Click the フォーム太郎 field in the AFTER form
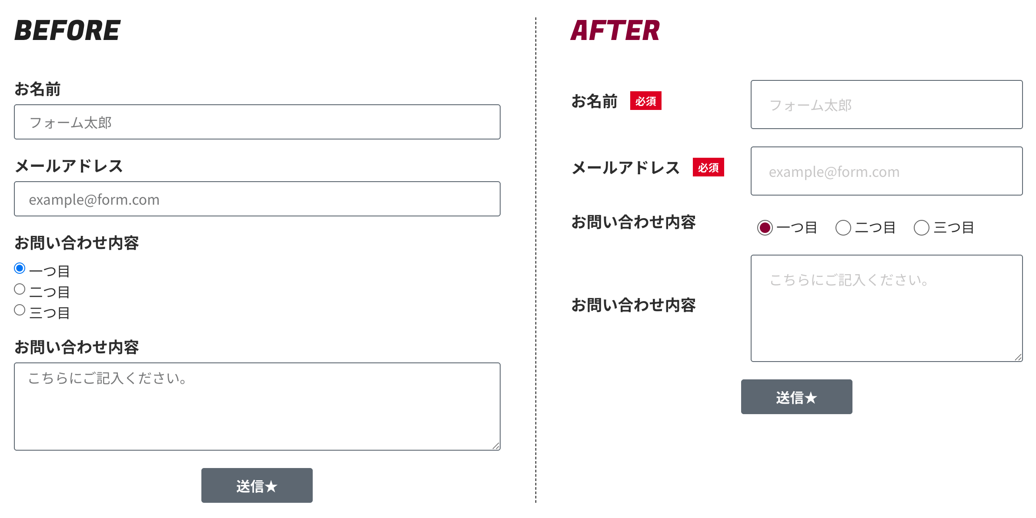The image size is (1036, 518). 886,105
